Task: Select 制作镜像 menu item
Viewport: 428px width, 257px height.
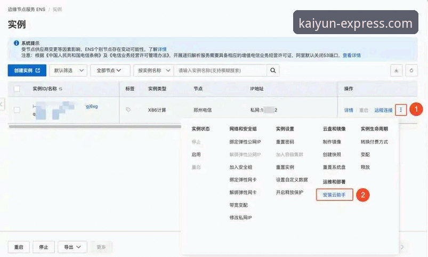Action: click(332, 142)
